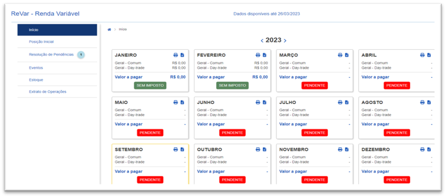Click 'Valor a pagar' on NOVEMBRO card

click(293, 171)
